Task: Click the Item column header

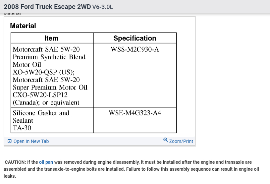Action: 51,38
